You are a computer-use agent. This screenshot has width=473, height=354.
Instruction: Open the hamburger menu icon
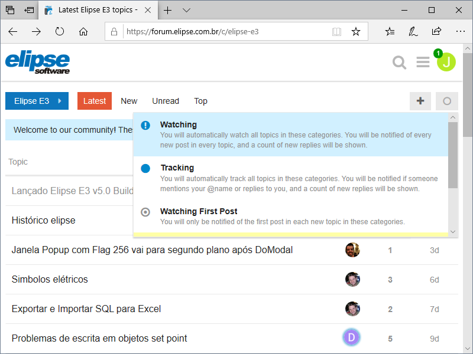[423, 62]
